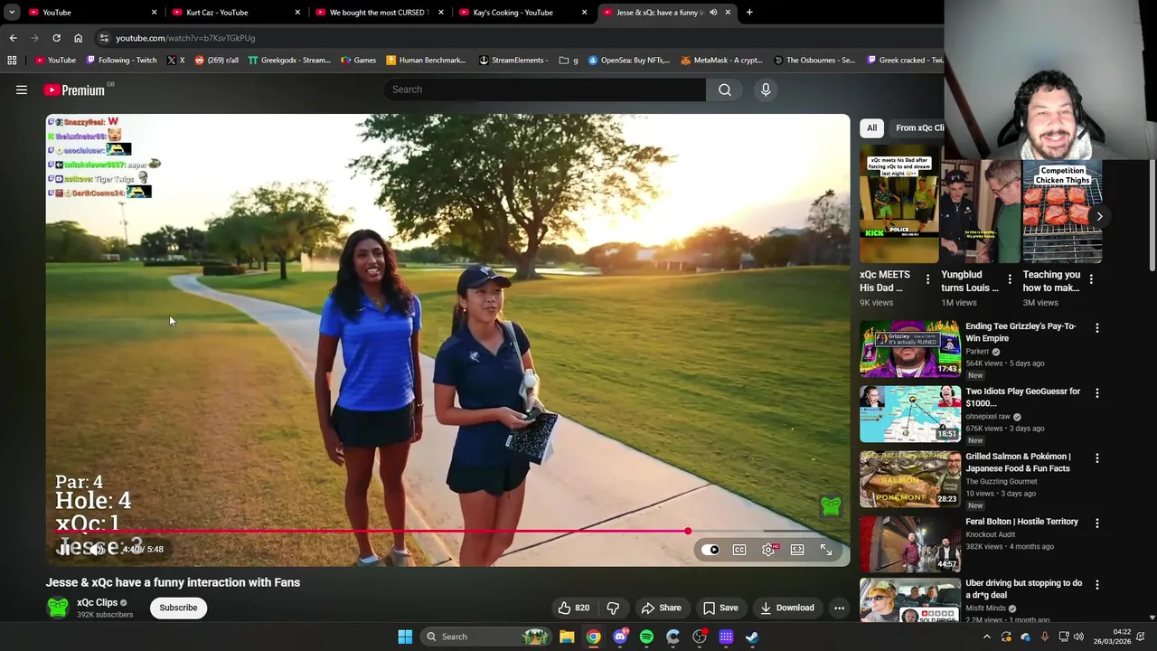The height and width of the screenshot is (651, 1157).
Task: Mute the playing tab via speaker icon
Action: click(713, 13)
